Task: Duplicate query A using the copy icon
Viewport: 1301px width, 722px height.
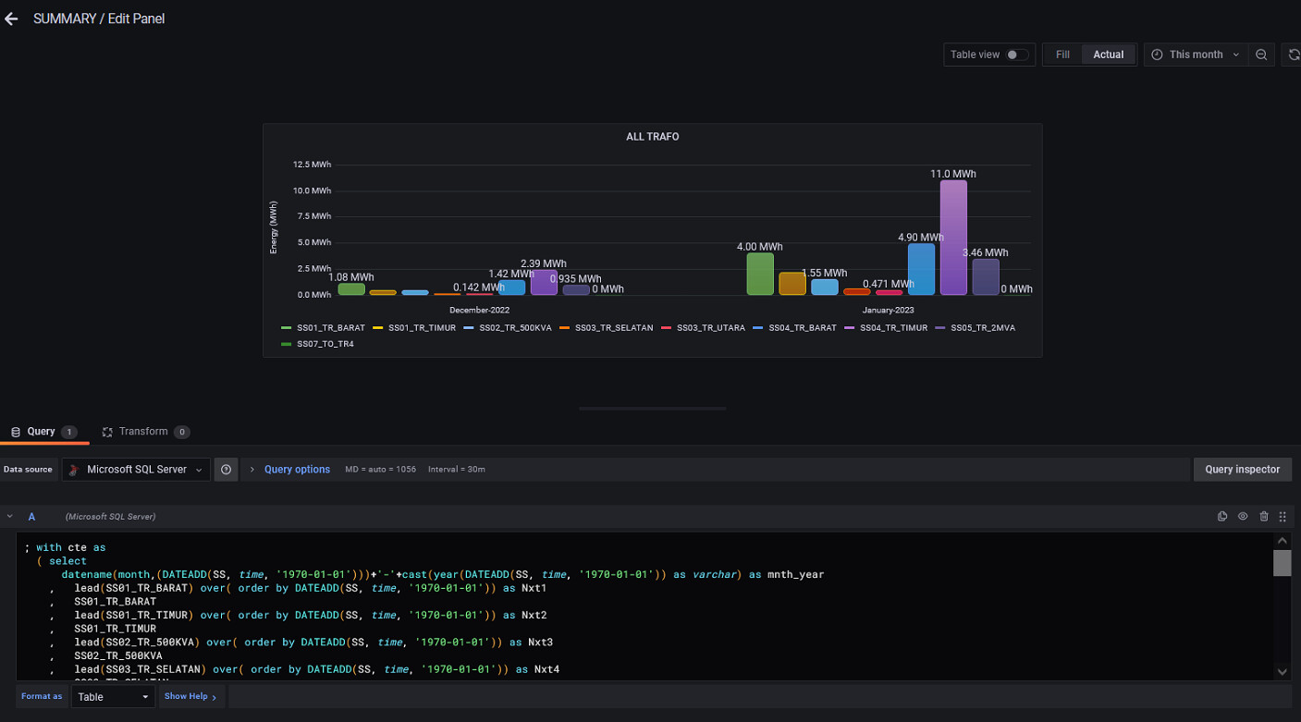Action: tap(1222, 517)
